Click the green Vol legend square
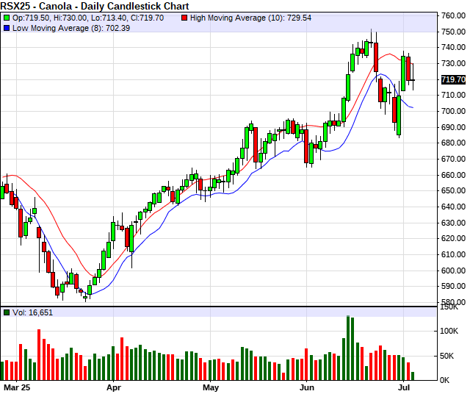The height and width of the screenshot is (394, 470). [5, 312]
